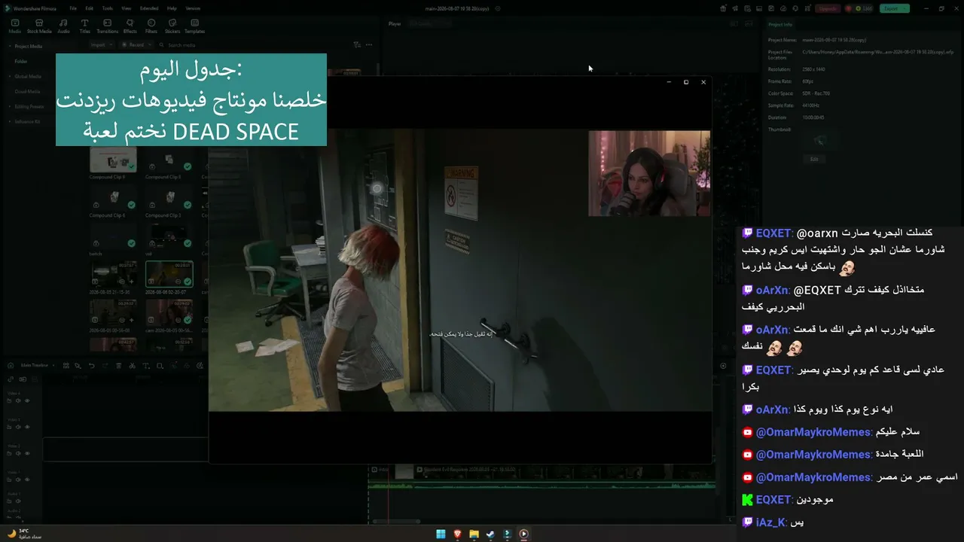Open Steam from the taskbar
Image resolution: width=964 pixels, height=542 pixels.
coord(490,534)
